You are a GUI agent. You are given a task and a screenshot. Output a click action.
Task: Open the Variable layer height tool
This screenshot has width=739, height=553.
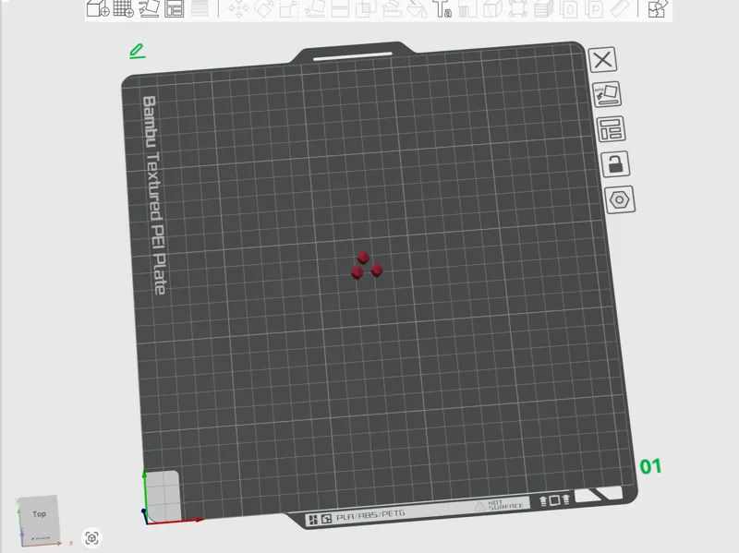200,8
